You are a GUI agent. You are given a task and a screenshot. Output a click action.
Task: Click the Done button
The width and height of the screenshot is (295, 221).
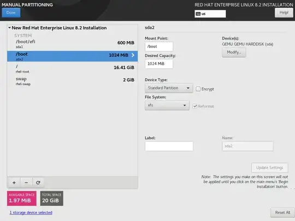click(11, 13)
